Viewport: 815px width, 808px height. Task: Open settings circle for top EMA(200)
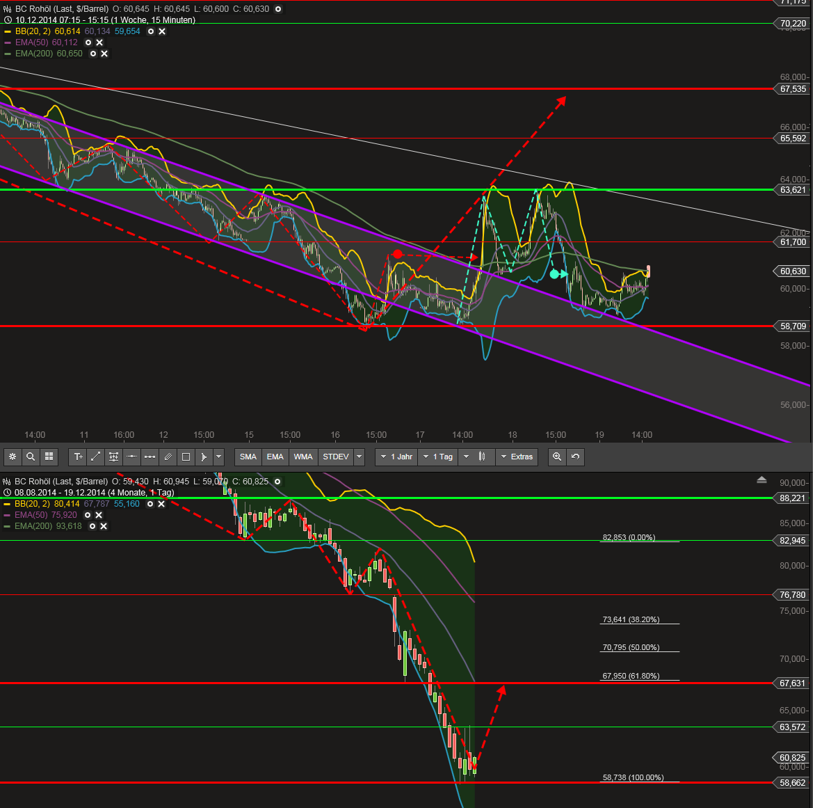coord(93,54)
